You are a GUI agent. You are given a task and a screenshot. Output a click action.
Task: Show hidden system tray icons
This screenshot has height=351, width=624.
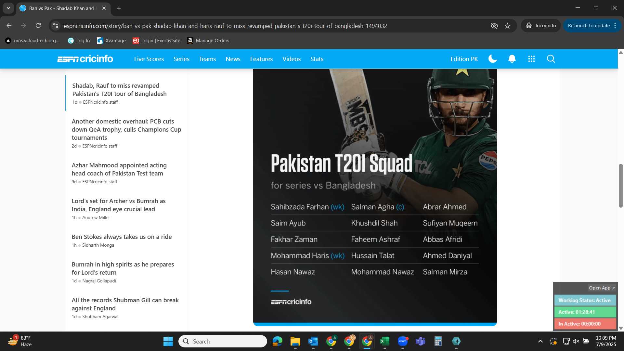[x=540, y=341]
